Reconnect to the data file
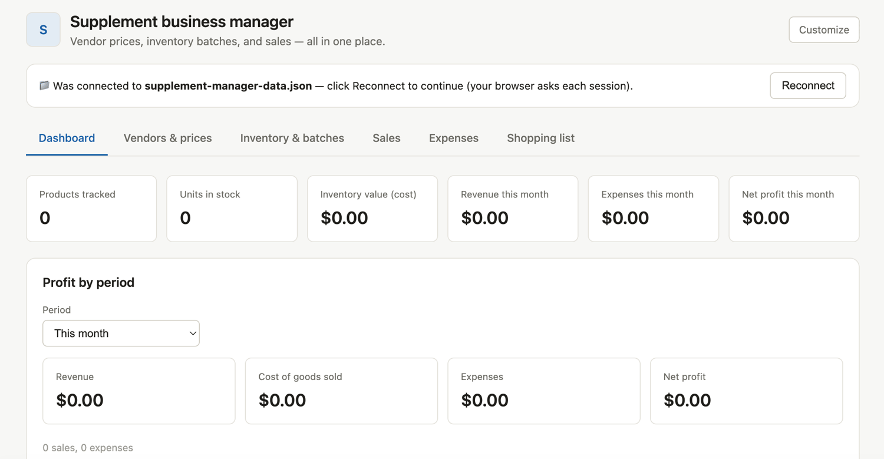 pos(808,85)
